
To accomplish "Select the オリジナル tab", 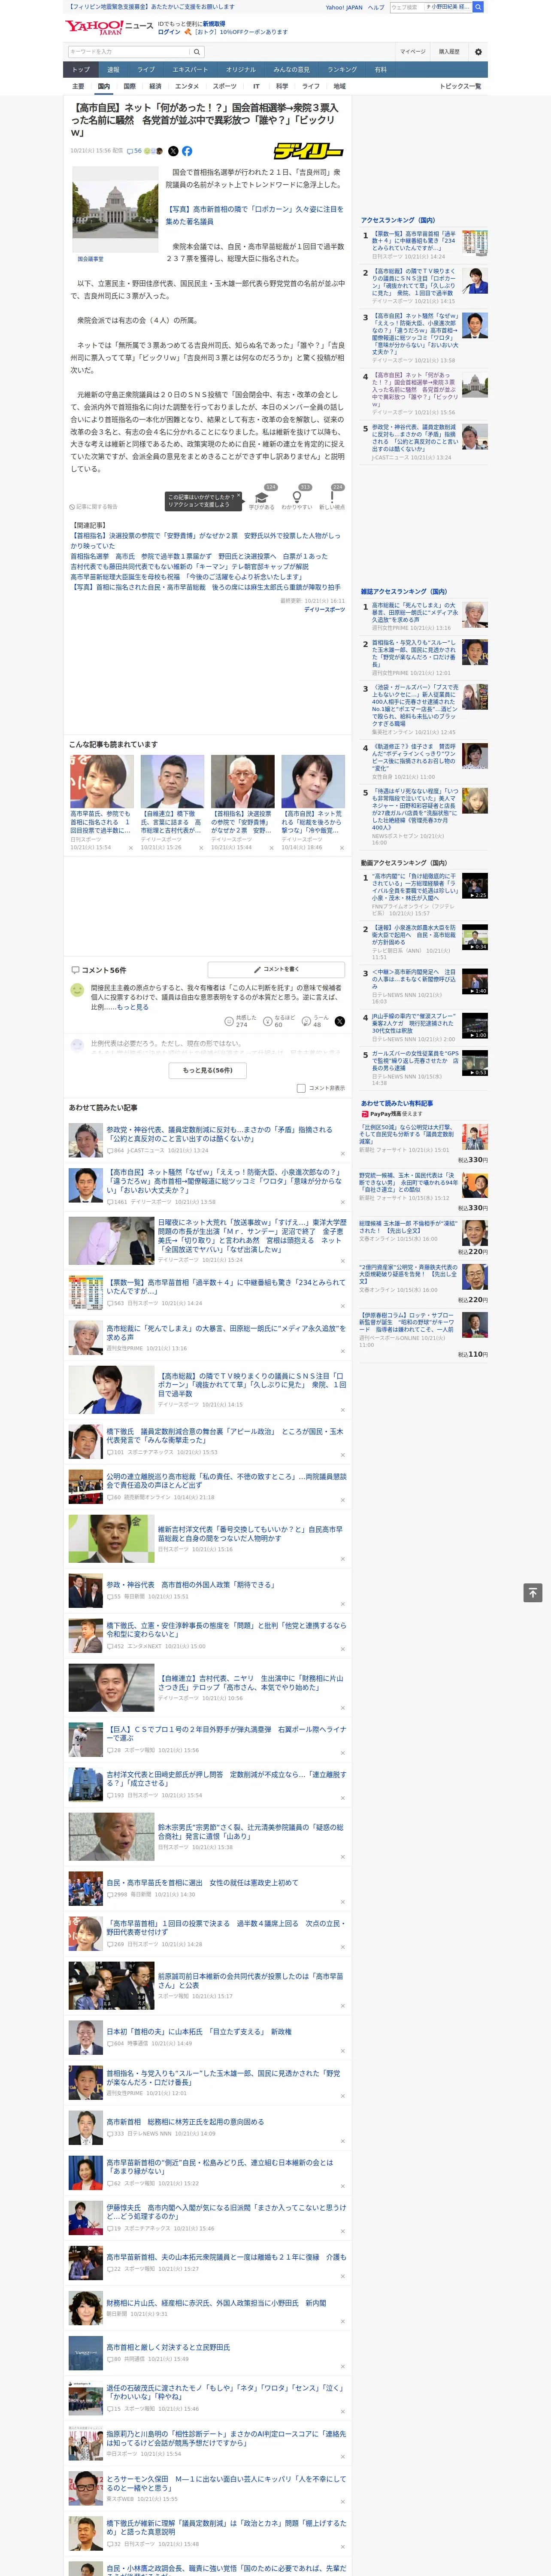I will pyautogui.click(x=241, y=70).
